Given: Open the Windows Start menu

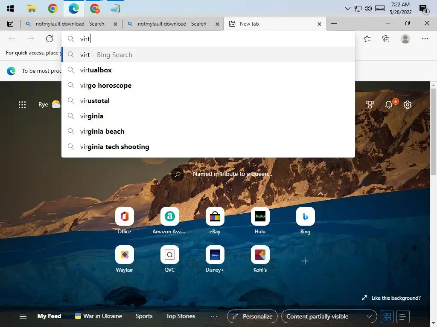Looking at the screenshot, I should [10, 9].
